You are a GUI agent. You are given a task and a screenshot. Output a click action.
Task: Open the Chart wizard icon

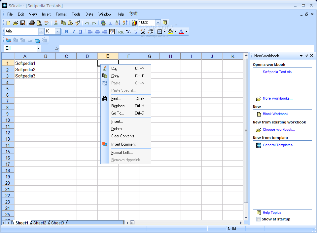(134, 23)
